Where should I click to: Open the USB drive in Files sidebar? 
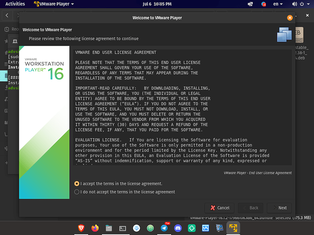[6, 149]
